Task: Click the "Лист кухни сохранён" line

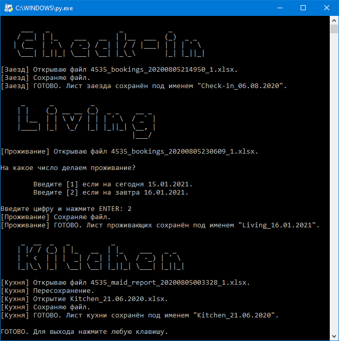Action: 140,315
